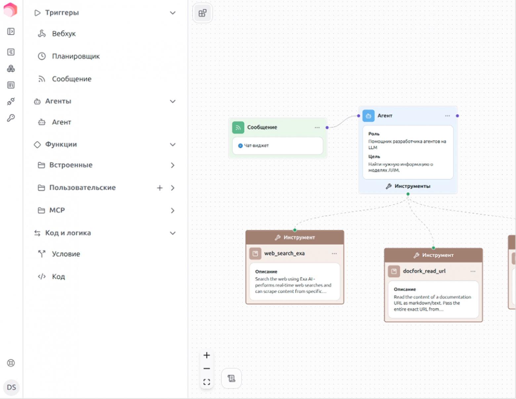Click the Вебхук webhook icon

point(42,33)
